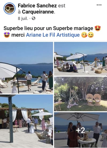This screenshot has height=148, width=107.
Task: Open the three-dot post options menu
Action: (99, 5)
